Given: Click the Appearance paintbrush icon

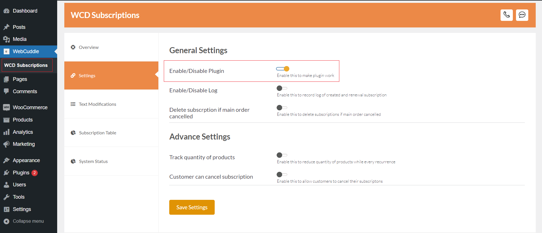Looking at the screenshot, I should (6, 160).
